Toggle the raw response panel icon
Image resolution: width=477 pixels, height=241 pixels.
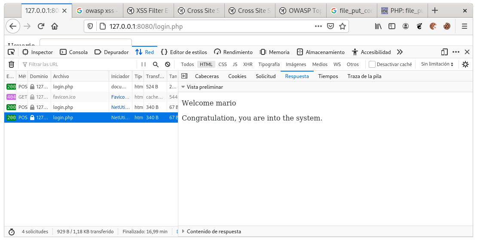pyautogui.click(x=184, y=76)
